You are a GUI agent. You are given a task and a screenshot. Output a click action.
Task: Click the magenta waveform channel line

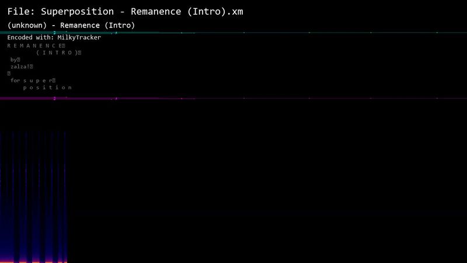[x=233, y=98]
